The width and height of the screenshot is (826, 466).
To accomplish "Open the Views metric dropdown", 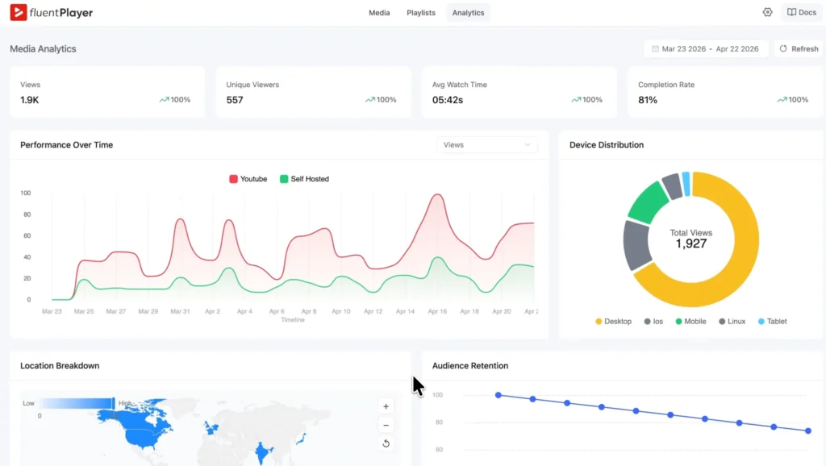I will pos(486,145).
